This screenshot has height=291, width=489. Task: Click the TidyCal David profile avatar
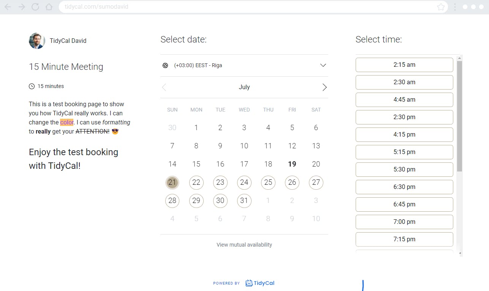(x=37, y=41)
